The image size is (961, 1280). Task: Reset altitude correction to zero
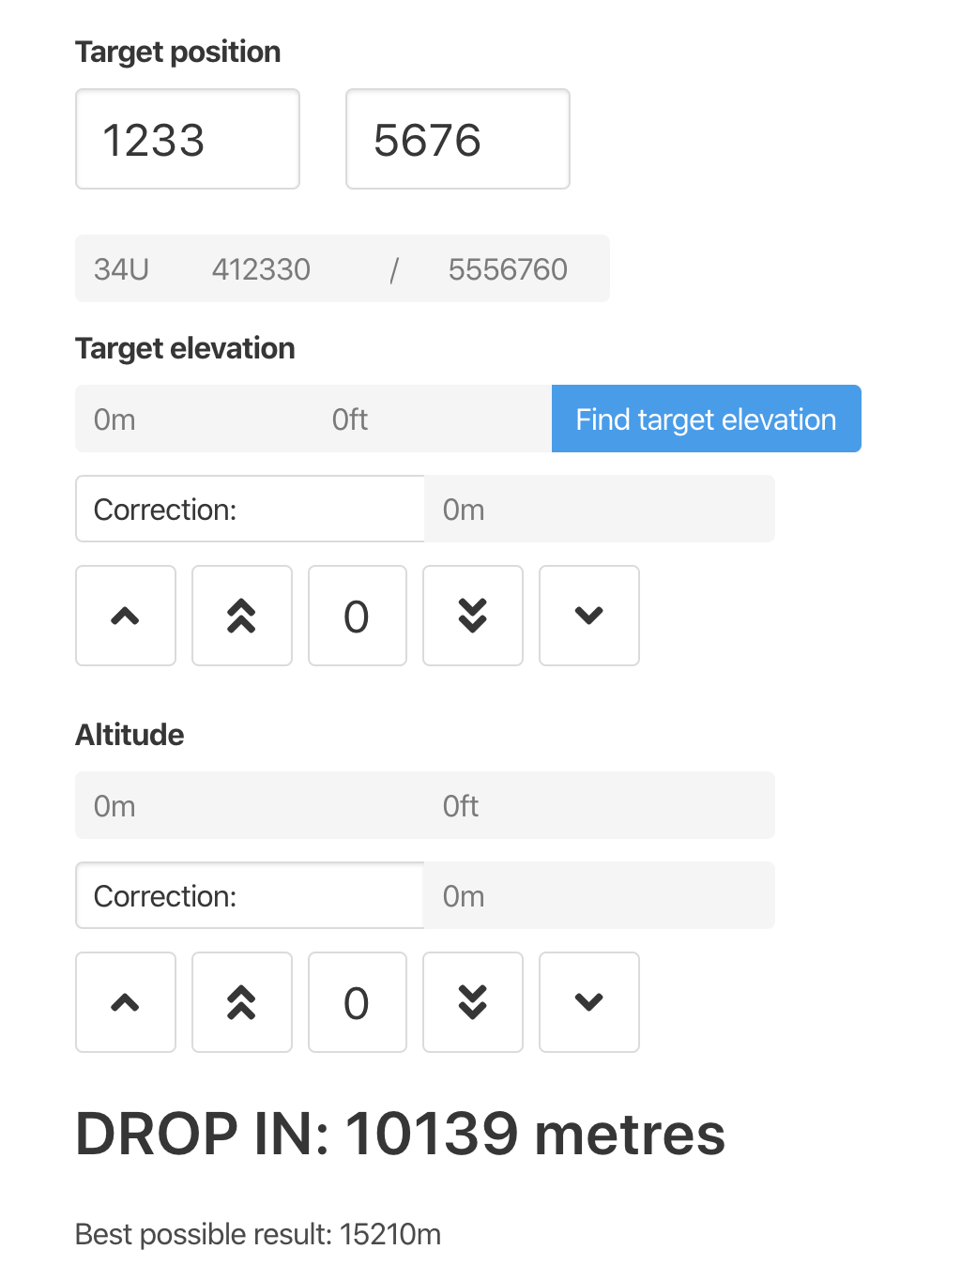[x=357, y=1002]
